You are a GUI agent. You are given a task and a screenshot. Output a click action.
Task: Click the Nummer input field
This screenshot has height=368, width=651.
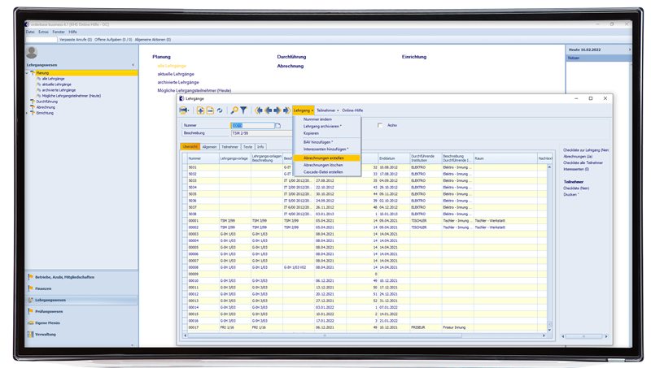252,126
